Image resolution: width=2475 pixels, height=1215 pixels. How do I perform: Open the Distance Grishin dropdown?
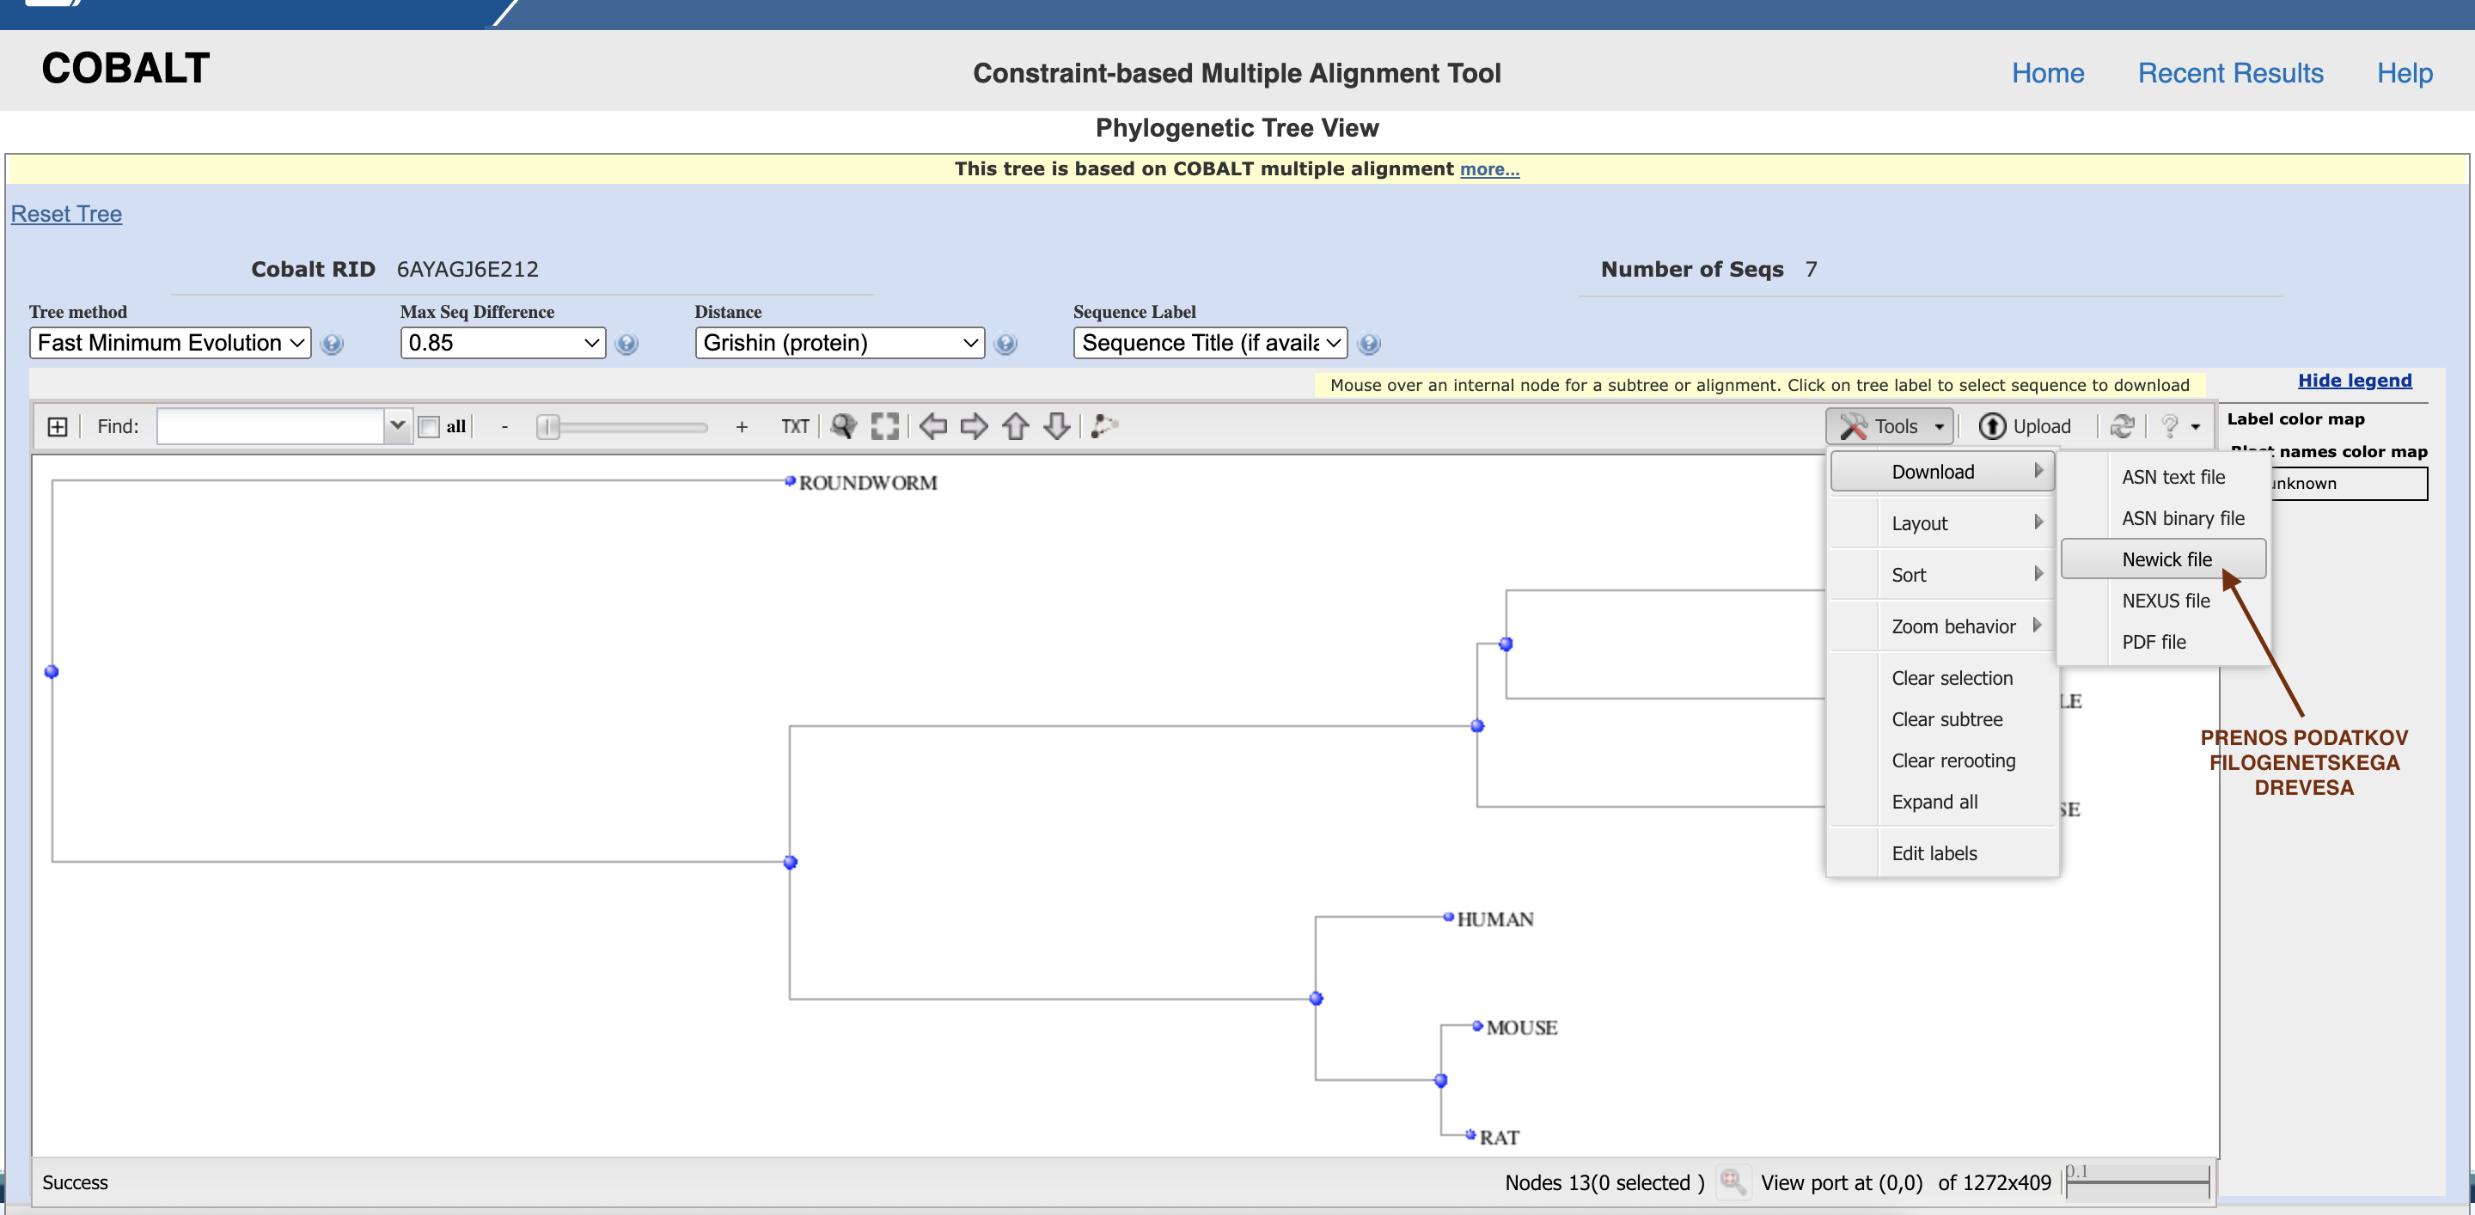coord(840,343)
